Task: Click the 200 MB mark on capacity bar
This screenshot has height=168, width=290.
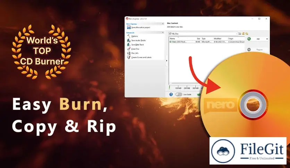Action: [187, 88]
